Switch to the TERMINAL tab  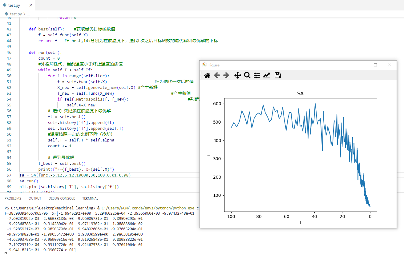[90, 198]
